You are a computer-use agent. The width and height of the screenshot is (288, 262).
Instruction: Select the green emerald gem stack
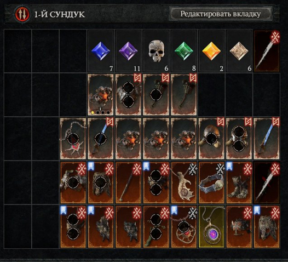point(184,51)
